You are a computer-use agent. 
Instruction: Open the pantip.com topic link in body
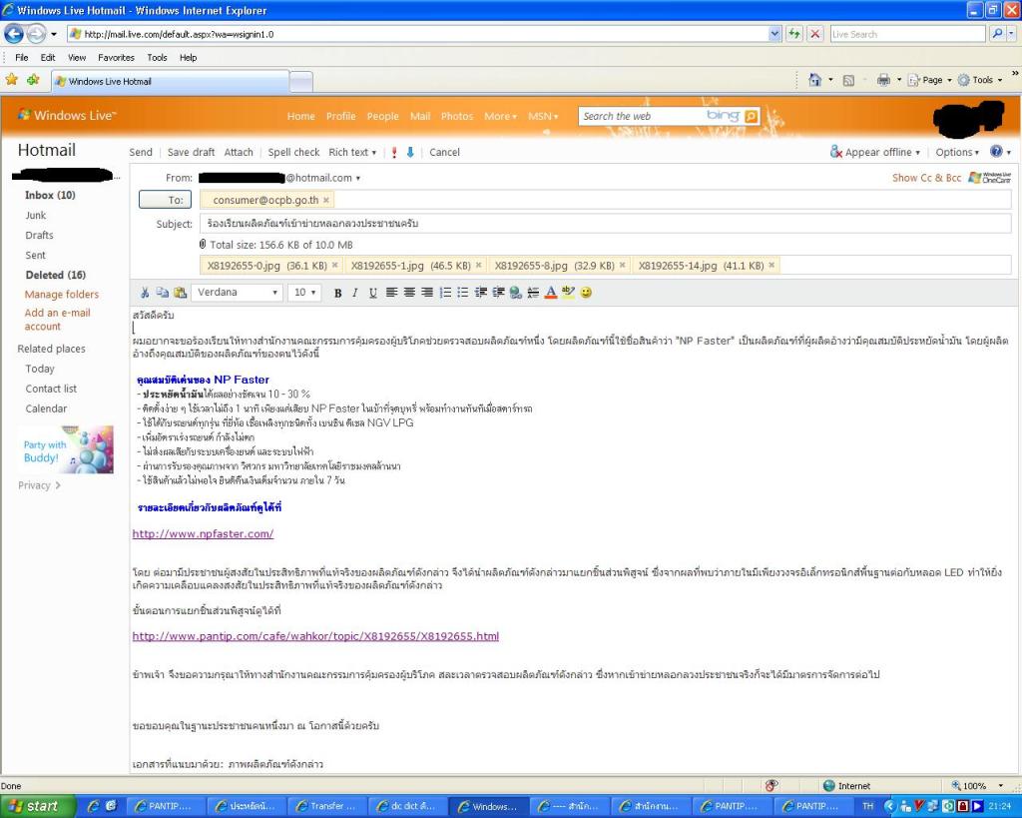click(315, 636)
